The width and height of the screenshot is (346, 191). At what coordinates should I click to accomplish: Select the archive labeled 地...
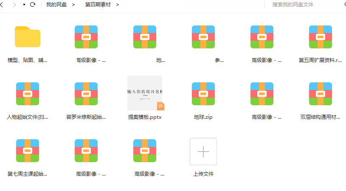145,37
